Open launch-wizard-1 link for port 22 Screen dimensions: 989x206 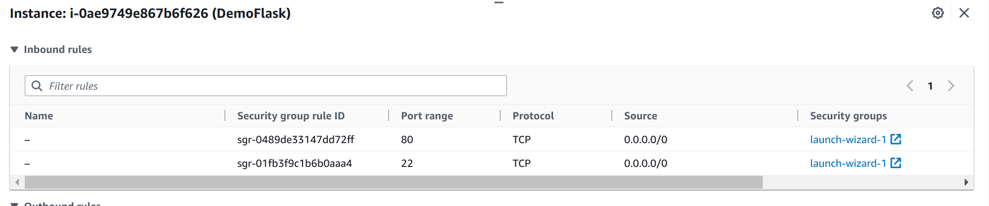[848, 163]
